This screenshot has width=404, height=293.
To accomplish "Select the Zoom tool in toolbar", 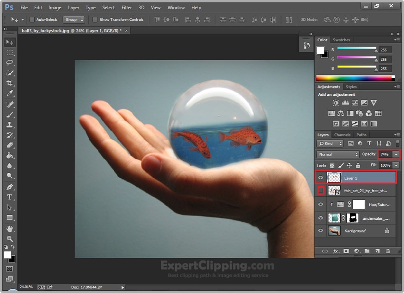I will pos(10,239).
